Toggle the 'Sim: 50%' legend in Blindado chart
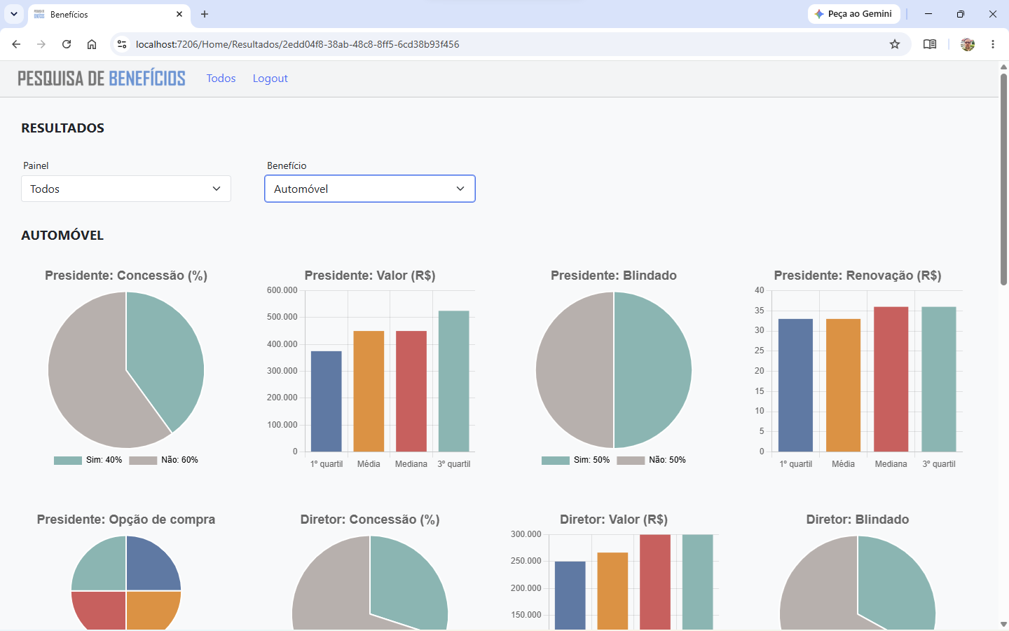1009x631 pixels. [576, 460]
